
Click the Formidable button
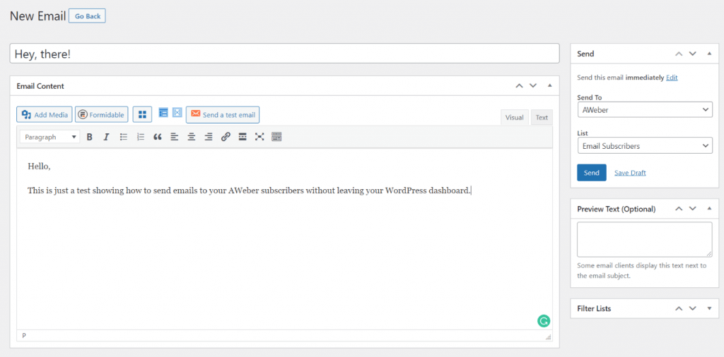[x=102, y=115]
